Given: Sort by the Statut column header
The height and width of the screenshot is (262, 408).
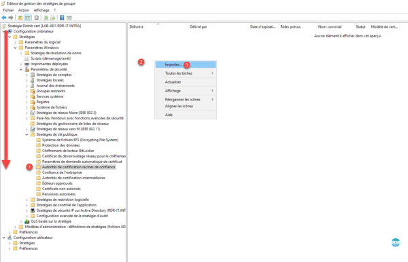Looking at the screenshot, I should coord(362,26).
